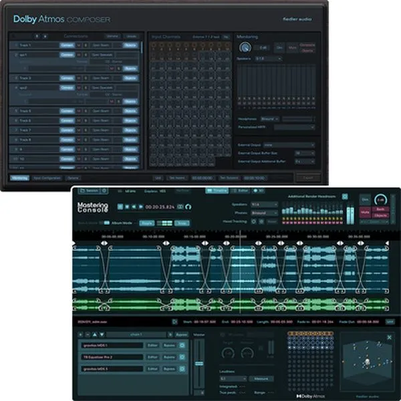This screenshot has width=401, height=401.
Task: Open the External Output dropdown
Action: (289, 145)
